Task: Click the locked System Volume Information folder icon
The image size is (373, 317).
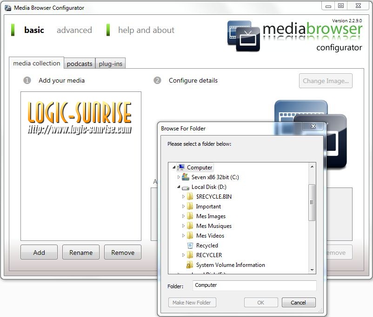Action: (x=190, y=265)
